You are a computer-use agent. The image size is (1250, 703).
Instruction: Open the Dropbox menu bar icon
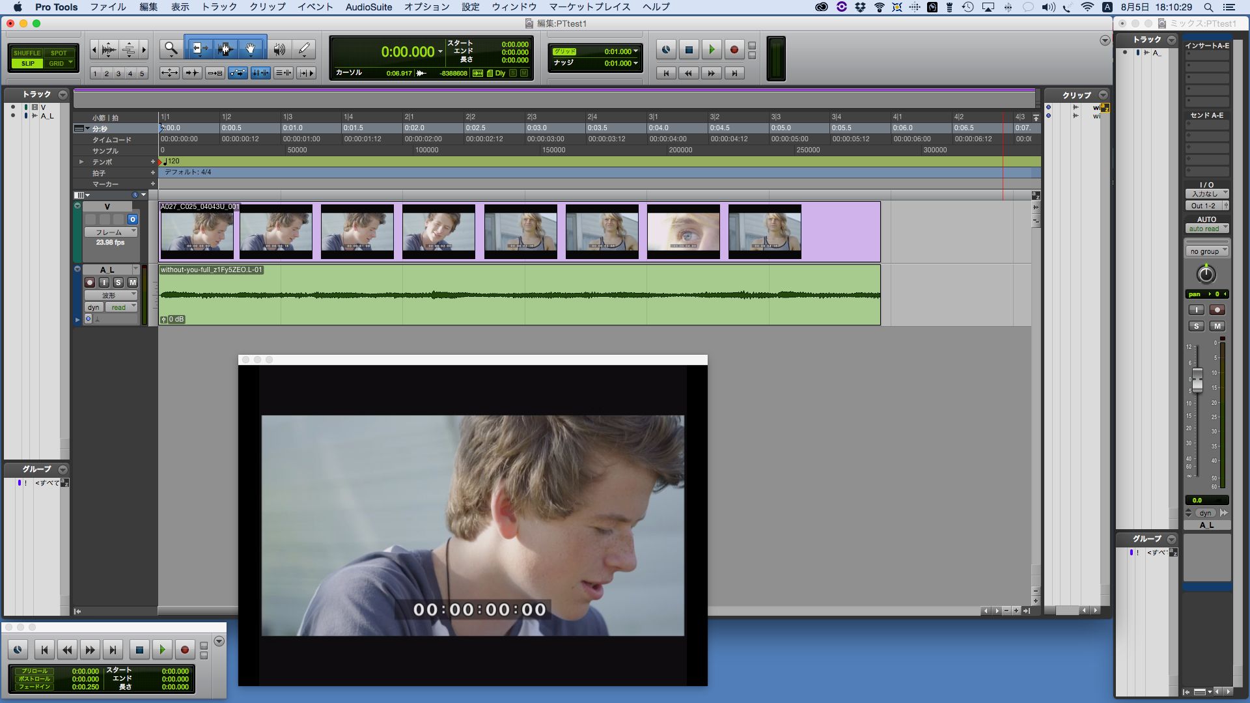pyautogui.click(x=861, y=7)
